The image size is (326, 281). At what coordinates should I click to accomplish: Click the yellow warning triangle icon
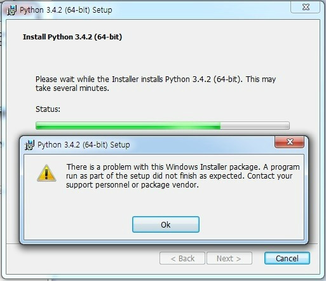pyautogui.click(x=46, y=173)
